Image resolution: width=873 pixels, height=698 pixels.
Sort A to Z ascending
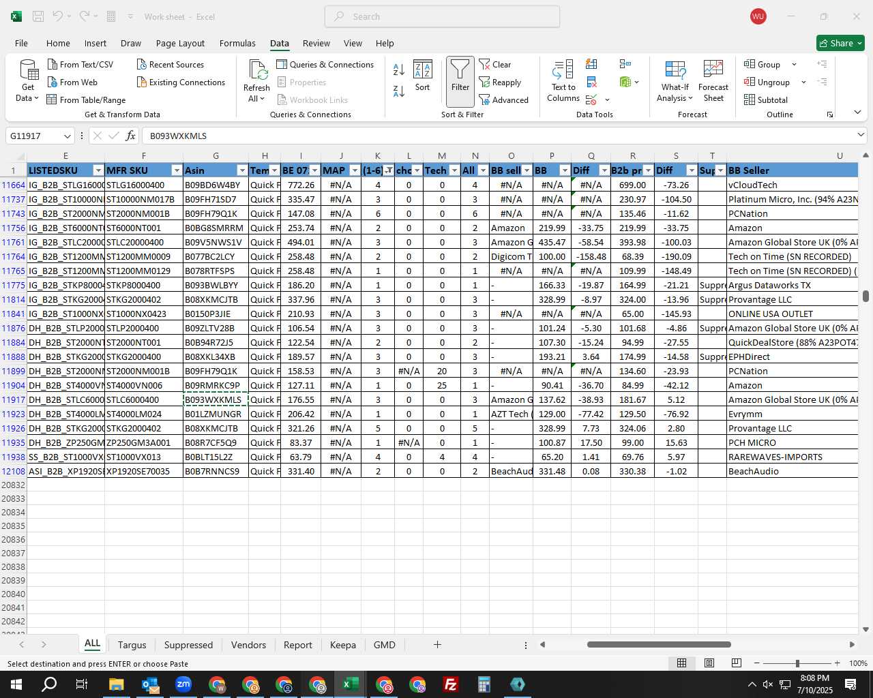[x=399, y=70]
